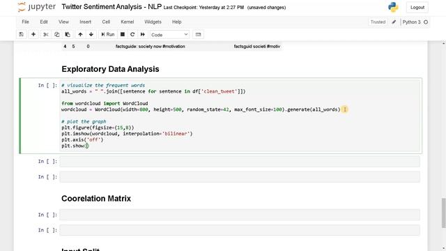The width and height of the screenshot is (446, 251).
Task: Select first empty cell under Coorelation Matrix
Action: (x=240, y=215)
